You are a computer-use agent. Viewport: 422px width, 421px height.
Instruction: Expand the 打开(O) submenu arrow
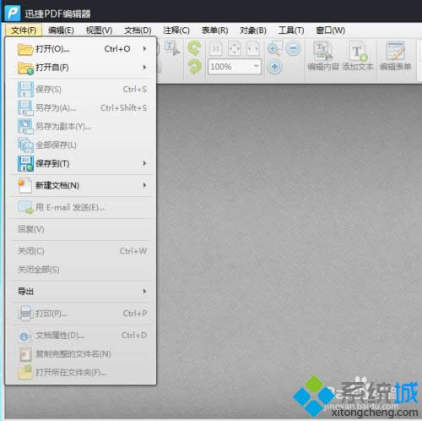pyautogui.click(x=144, y=49)
